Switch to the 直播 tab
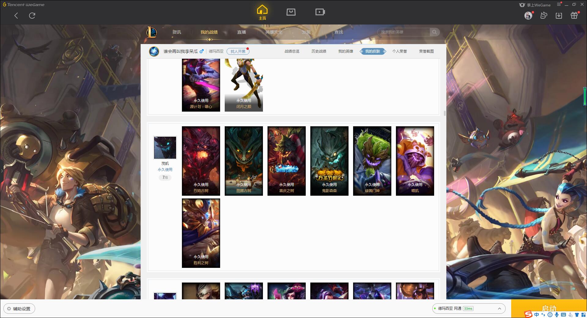 (242, 32)
